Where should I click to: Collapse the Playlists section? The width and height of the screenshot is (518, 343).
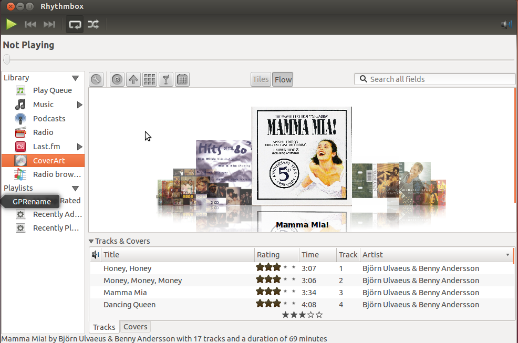[x=75, y=189]
